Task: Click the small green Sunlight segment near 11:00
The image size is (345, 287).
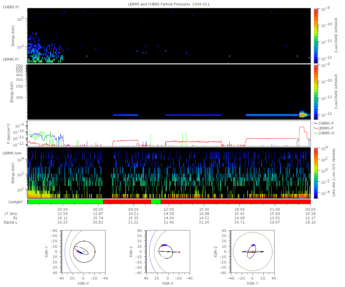Action: [x=156, y=202]
